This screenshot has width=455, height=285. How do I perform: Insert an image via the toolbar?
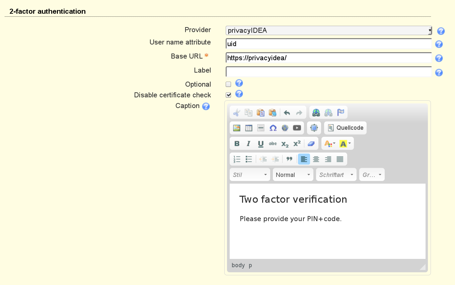click(x=237, y=128)
